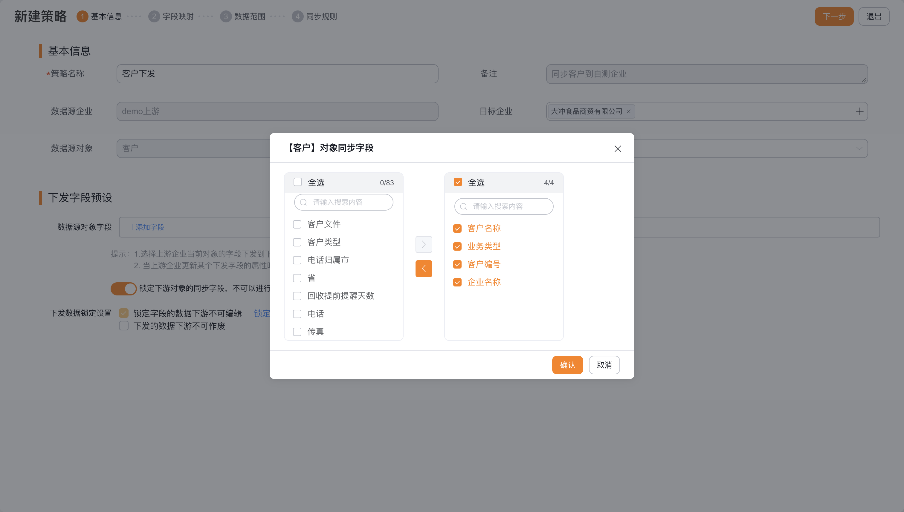This screenshot has width=904, height=512.
Task: Click the 取消 button
Action: pyautogui.click(x=604, y=365)
